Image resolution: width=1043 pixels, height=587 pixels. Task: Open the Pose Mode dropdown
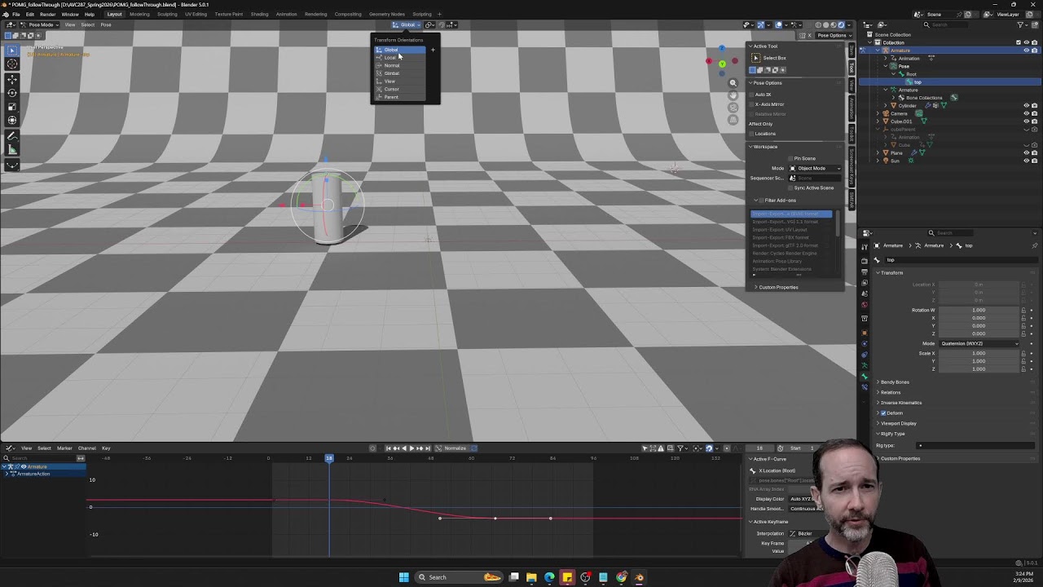click(x=41, y=24)
